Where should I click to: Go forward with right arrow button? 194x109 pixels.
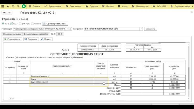pyautogui.click(x=10, y=13)
